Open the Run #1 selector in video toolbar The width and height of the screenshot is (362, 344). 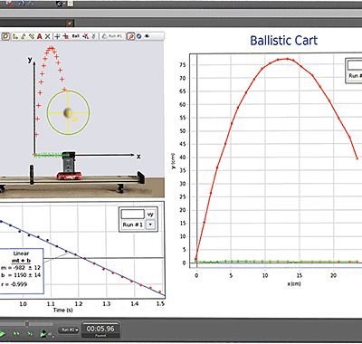pos(112,36)
